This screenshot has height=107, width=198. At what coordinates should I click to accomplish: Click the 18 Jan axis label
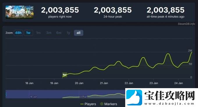point(29,83)
